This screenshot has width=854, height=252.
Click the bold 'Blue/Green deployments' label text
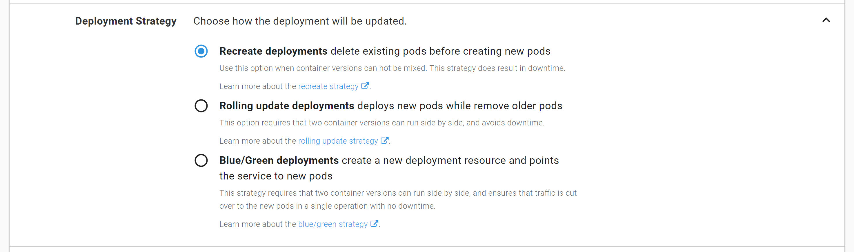pyautogui.click(x=279, y=160)
